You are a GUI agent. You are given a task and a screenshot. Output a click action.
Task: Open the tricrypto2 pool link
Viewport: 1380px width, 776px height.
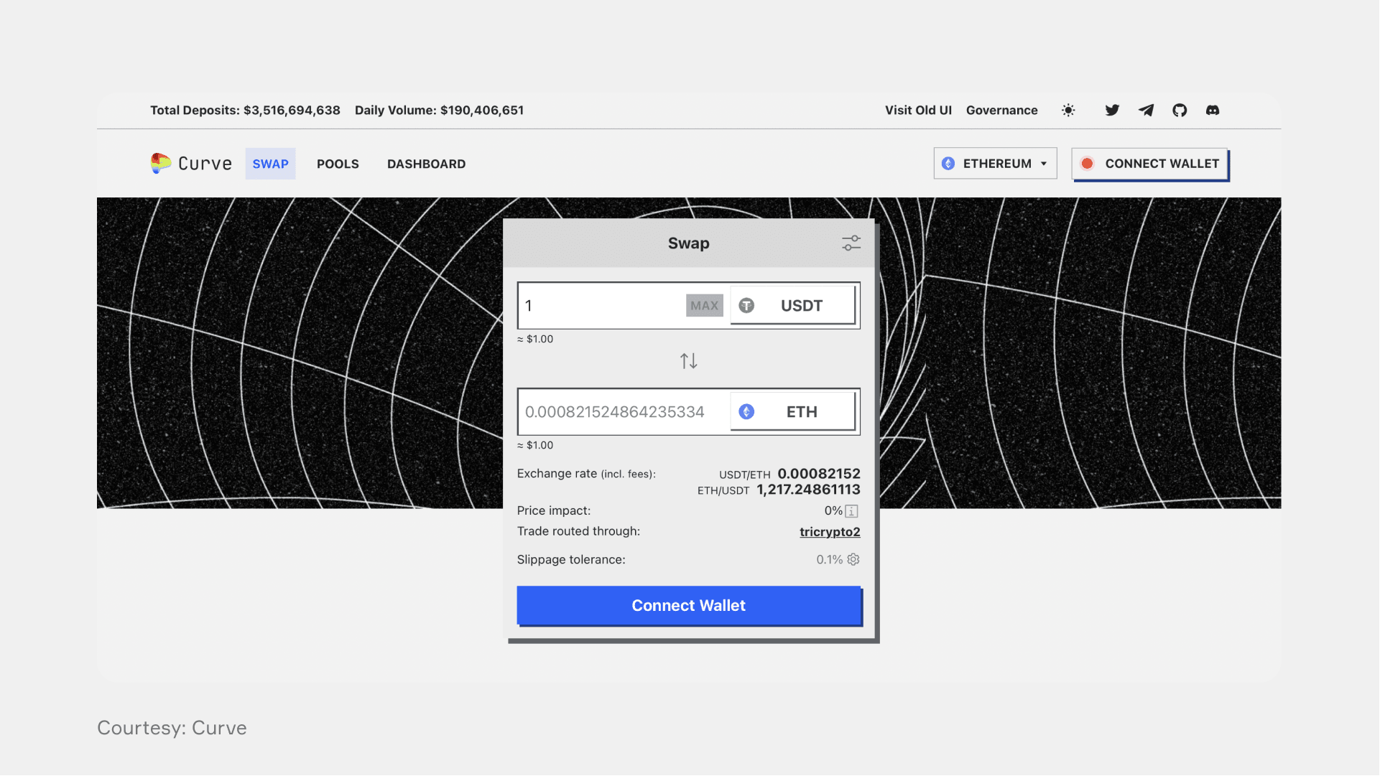tap(830, 532)
